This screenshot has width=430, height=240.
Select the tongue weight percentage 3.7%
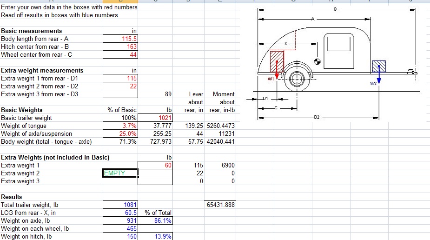click(x=120, y=126)
